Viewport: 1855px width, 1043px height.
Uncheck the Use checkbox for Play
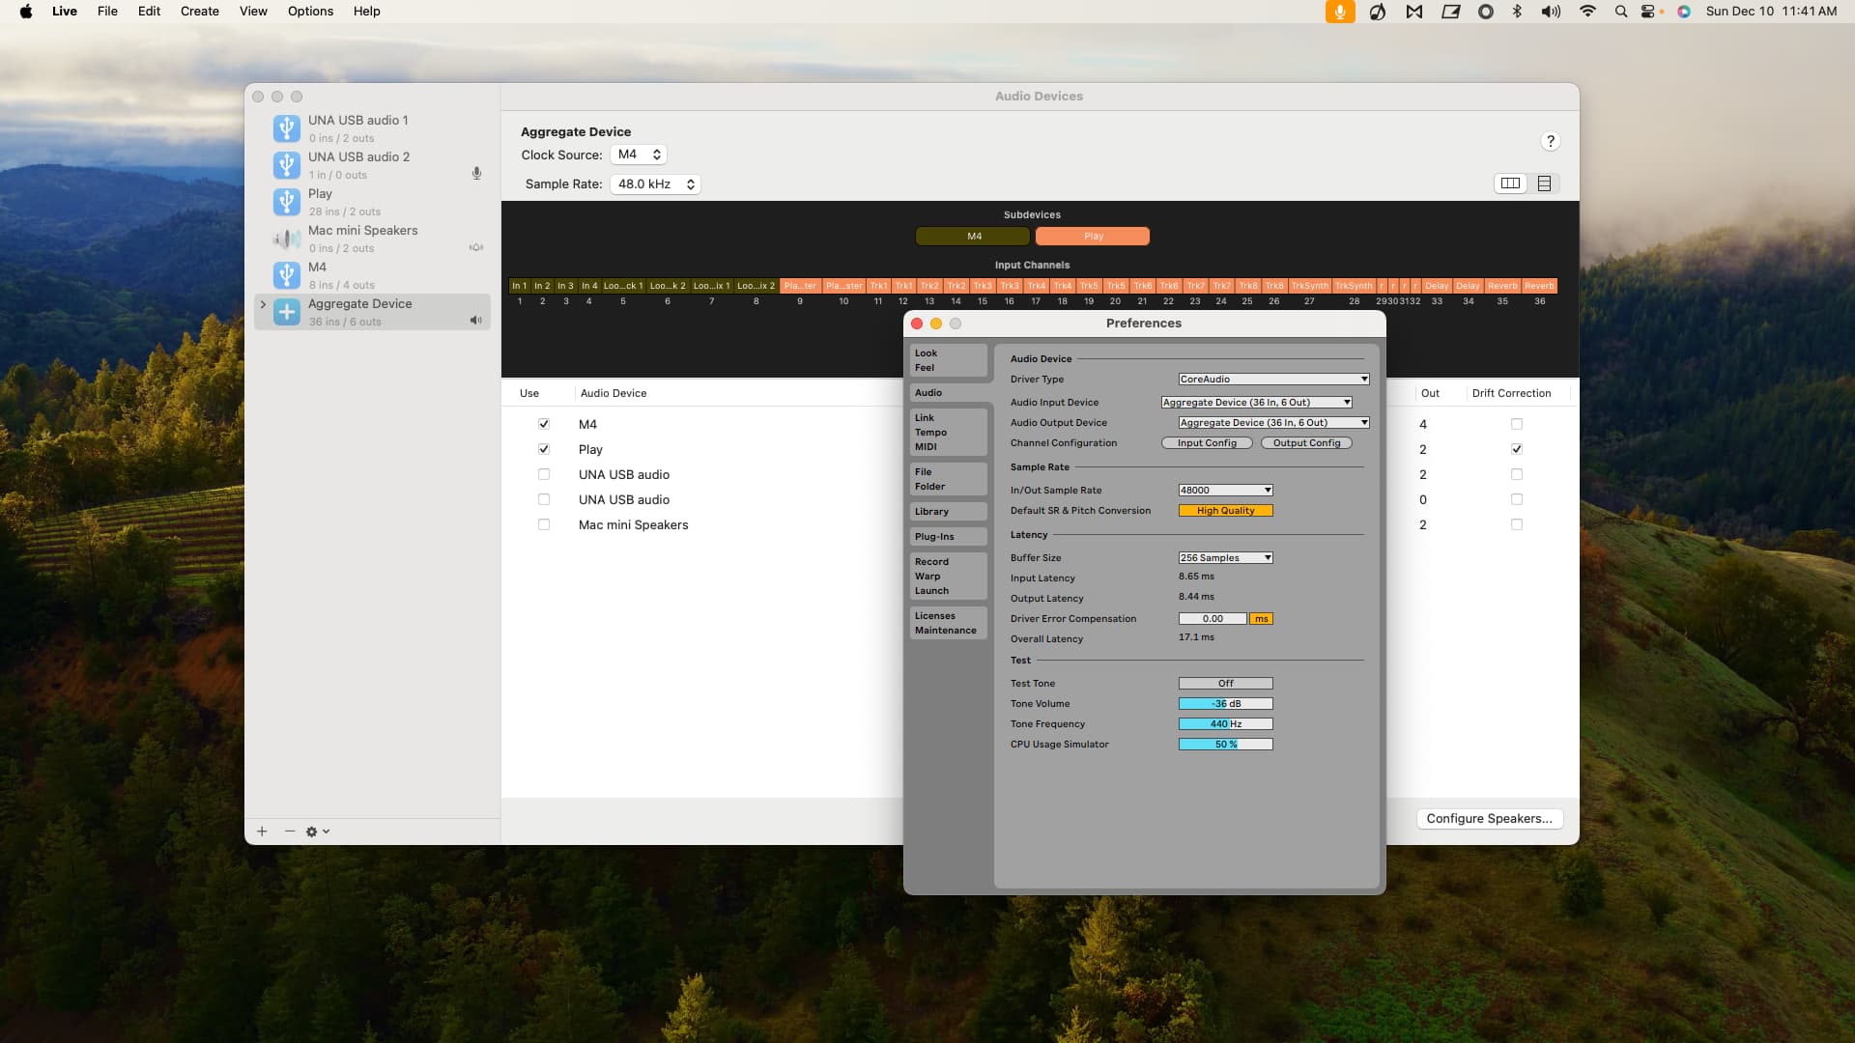click(x=544, y=449)
